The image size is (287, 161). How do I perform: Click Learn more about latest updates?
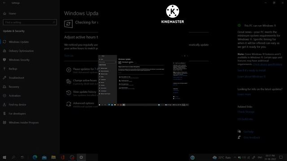pos(244,94)
